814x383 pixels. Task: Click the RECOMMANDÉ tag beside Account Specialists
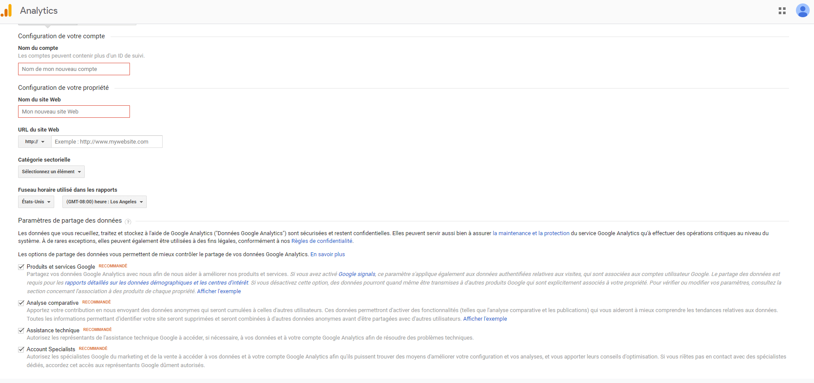93,349
